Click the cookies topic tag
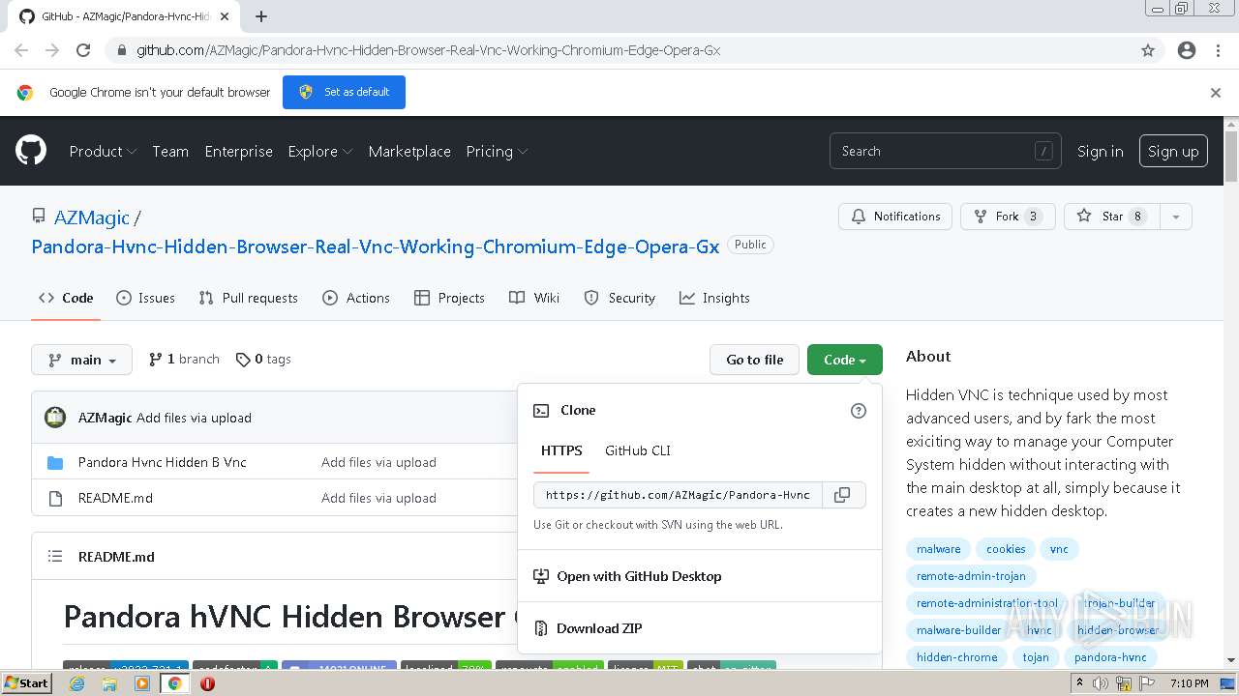Viewport: 1239px width, 696px height. tap(1006, 549)
